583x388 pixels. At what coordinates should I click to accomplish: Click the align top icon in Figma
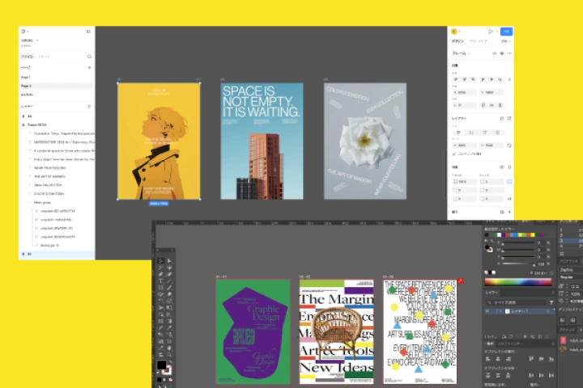pos(483,79)
